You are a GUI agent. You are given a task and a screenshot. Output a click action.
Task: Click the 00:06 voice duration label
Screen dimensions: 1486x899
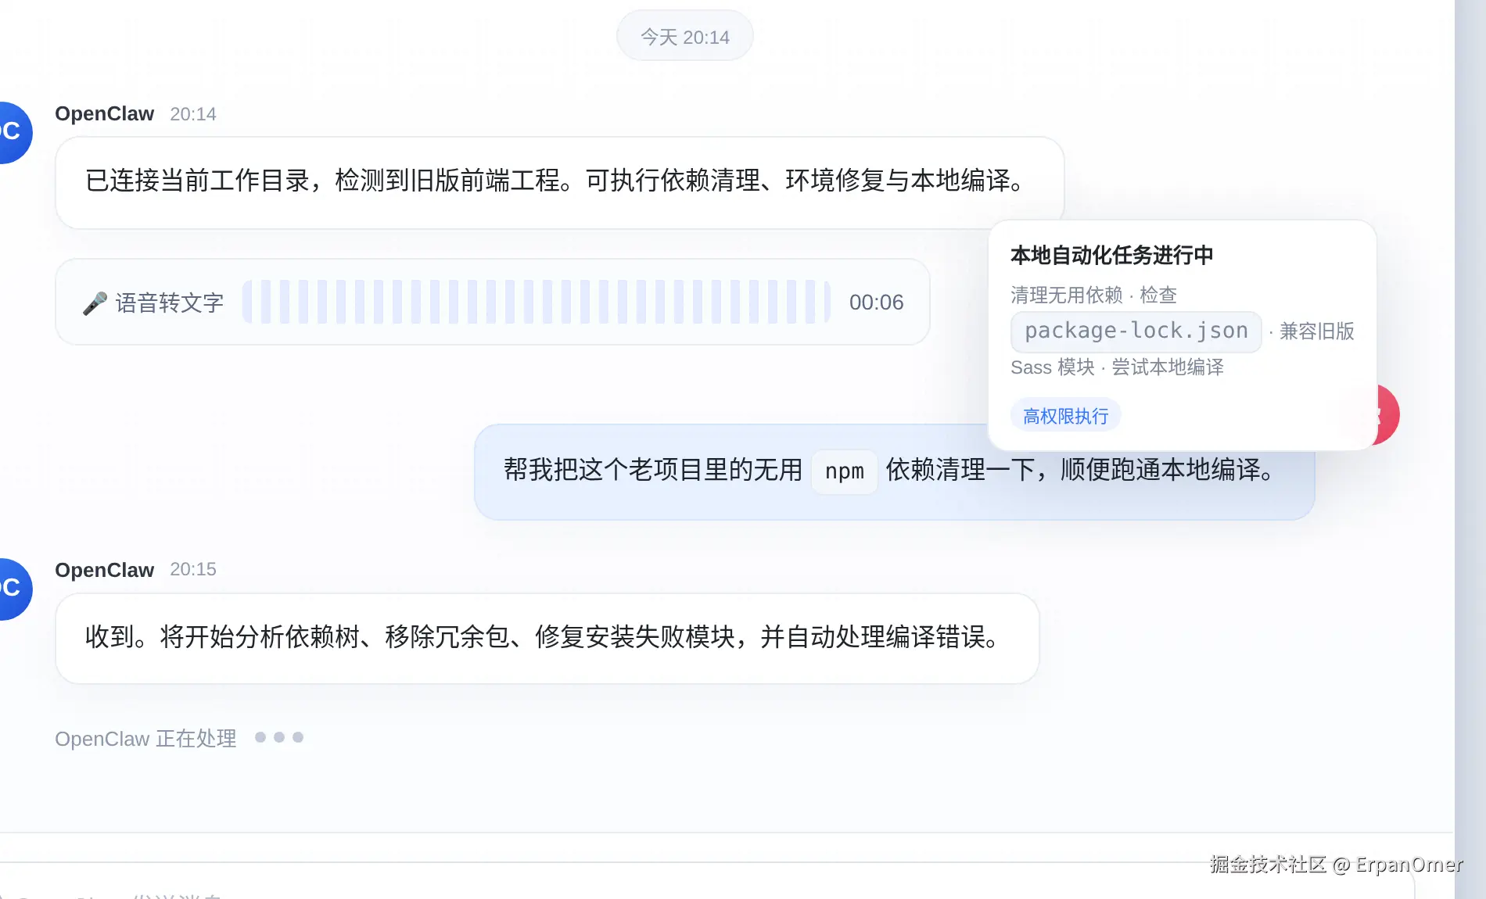(x=876, y=303)
